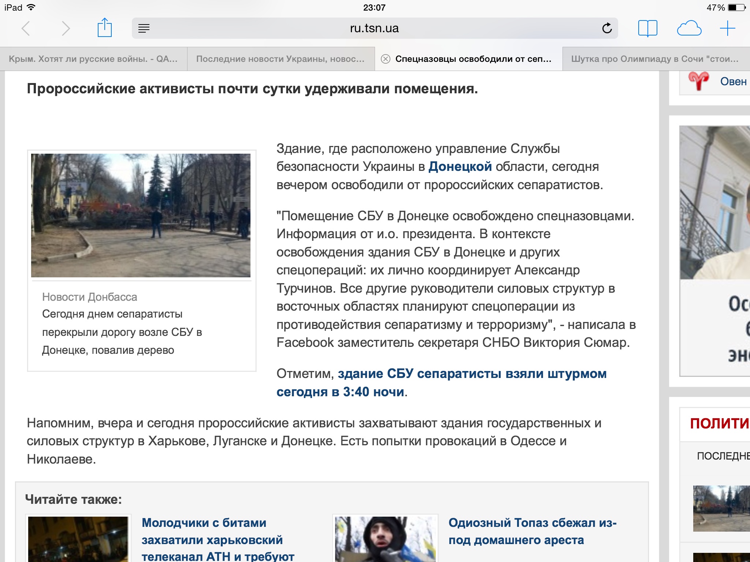Open iCloud Tabs cloud icon
The image size is (750, 562).
point(689,28)
